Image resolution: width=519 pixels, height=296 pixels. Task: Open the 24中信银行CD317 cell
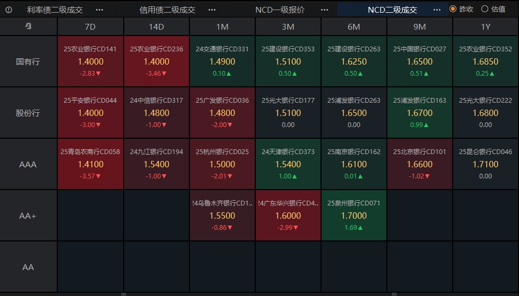coord(156,113)
